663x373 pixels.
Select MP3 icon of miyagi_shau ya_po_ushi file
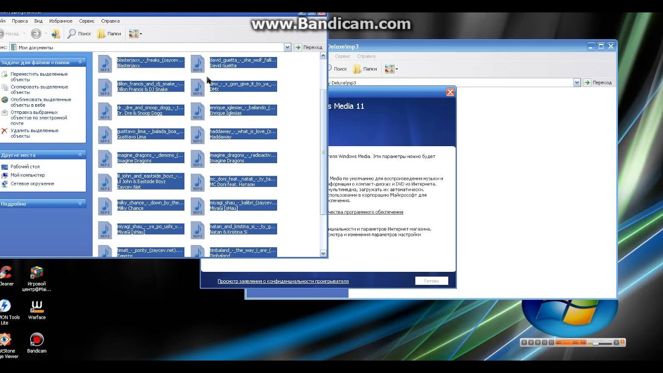point(105,231)
